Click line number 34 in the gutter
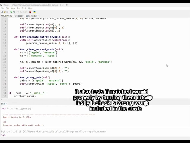The height and width of the screenshot is (143, 190). [x=5, y=93]
